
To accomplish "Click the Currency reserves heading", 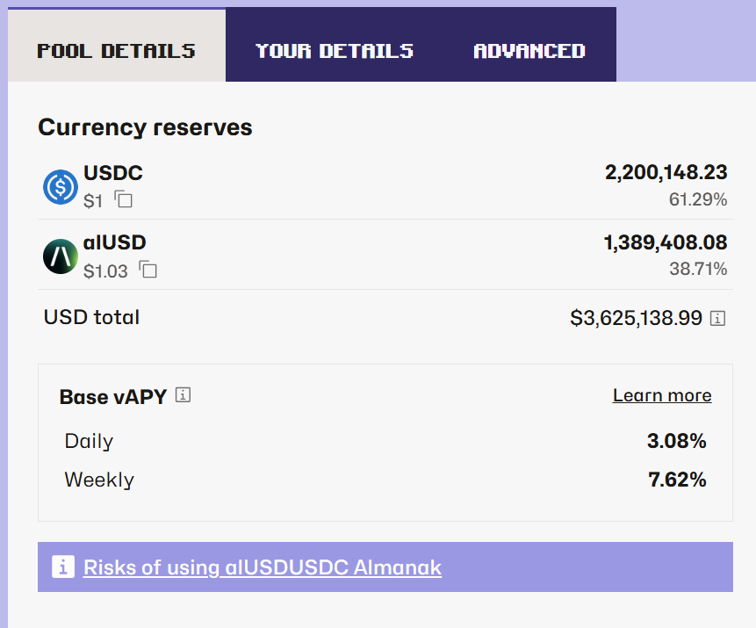I will point(145,127).
